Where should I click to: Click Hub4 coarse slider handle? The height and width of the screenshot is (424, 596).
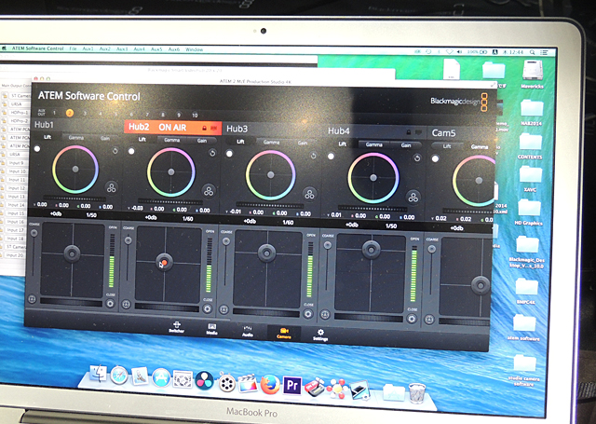coord(328,245)
